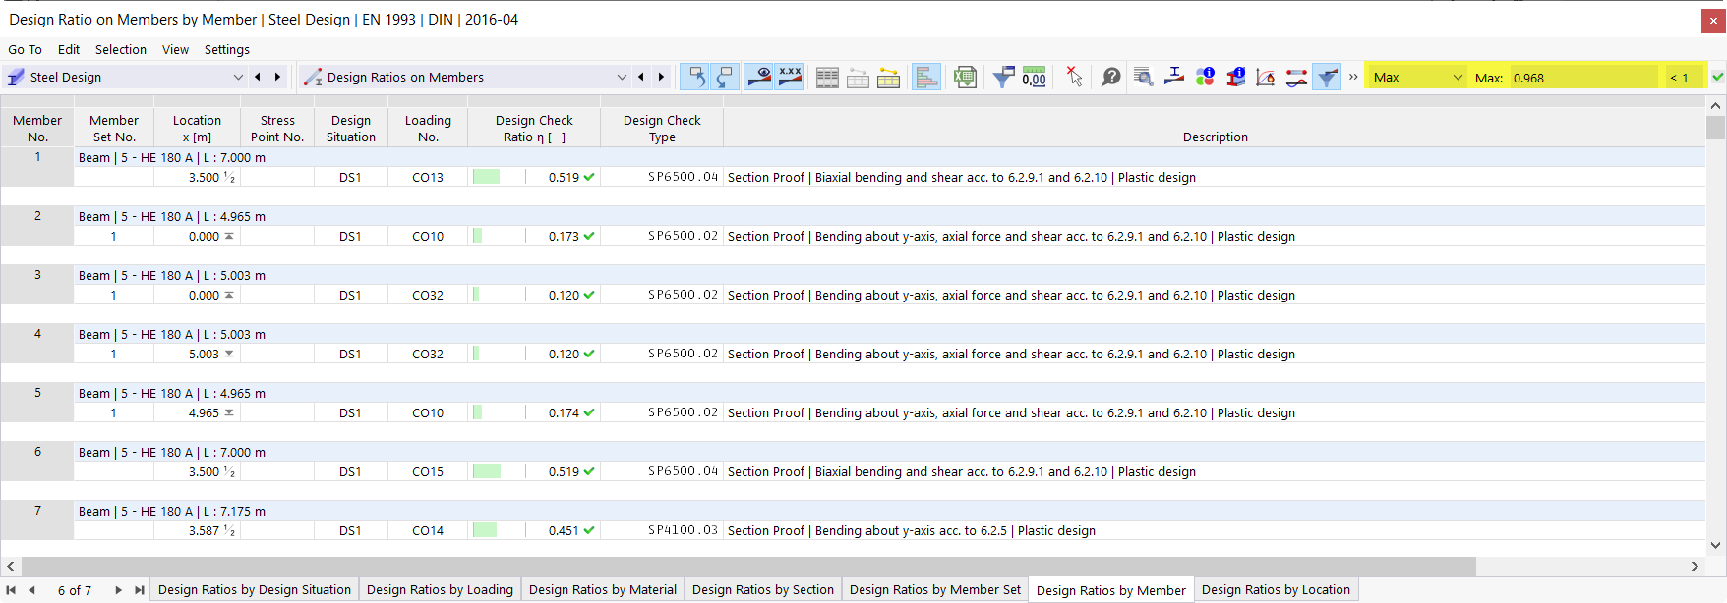Click the I-section member diagram icon
1727x603 pixels.
tap(1174, 78)
